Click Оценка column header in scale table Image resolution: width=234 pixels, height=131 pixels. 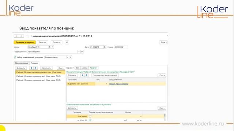click(x=128, y=112)
